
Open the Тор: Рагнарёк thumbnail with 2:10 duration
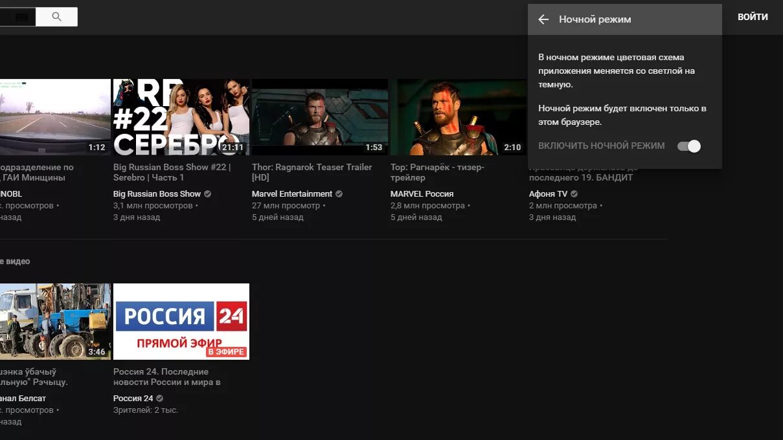(x=459, y=117)
